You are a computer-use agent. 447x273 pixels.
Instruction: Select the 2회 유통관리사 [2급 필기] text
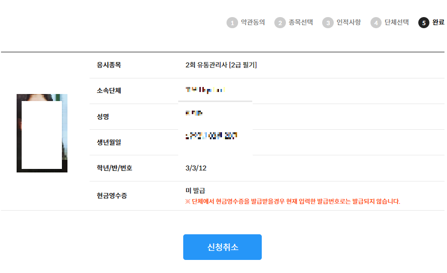coord(221,65)
